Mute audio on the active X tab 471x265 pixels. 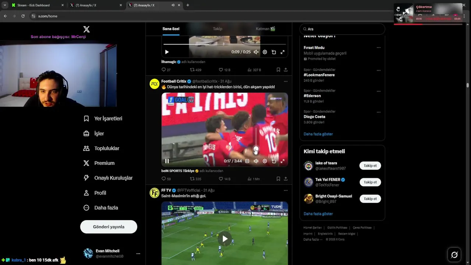[173, 5]
